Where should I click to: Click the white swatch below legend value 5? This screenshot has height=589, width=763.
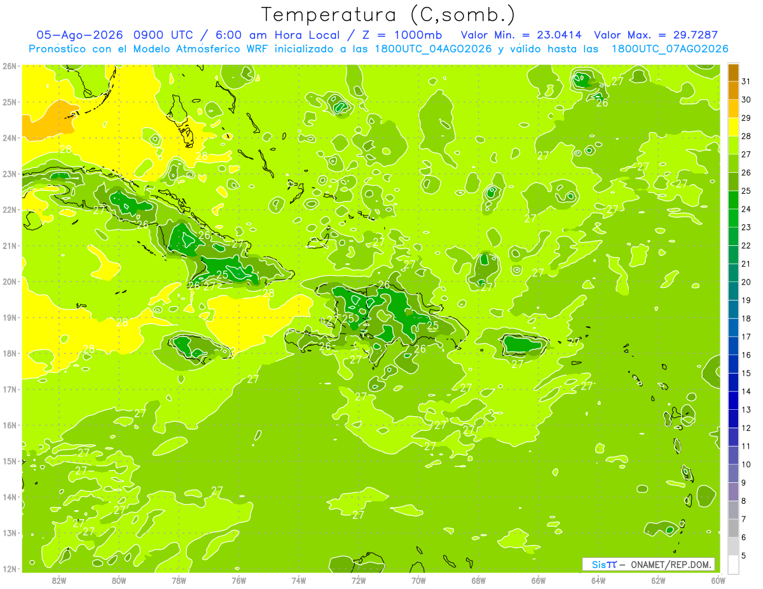[733, 564]
